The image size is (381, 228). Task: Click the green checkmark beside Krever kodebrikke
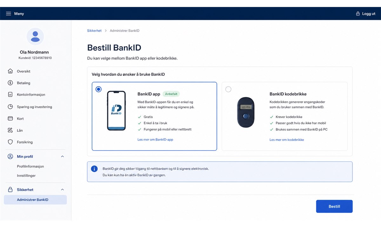pyautogui.click(x=271, y=117)
